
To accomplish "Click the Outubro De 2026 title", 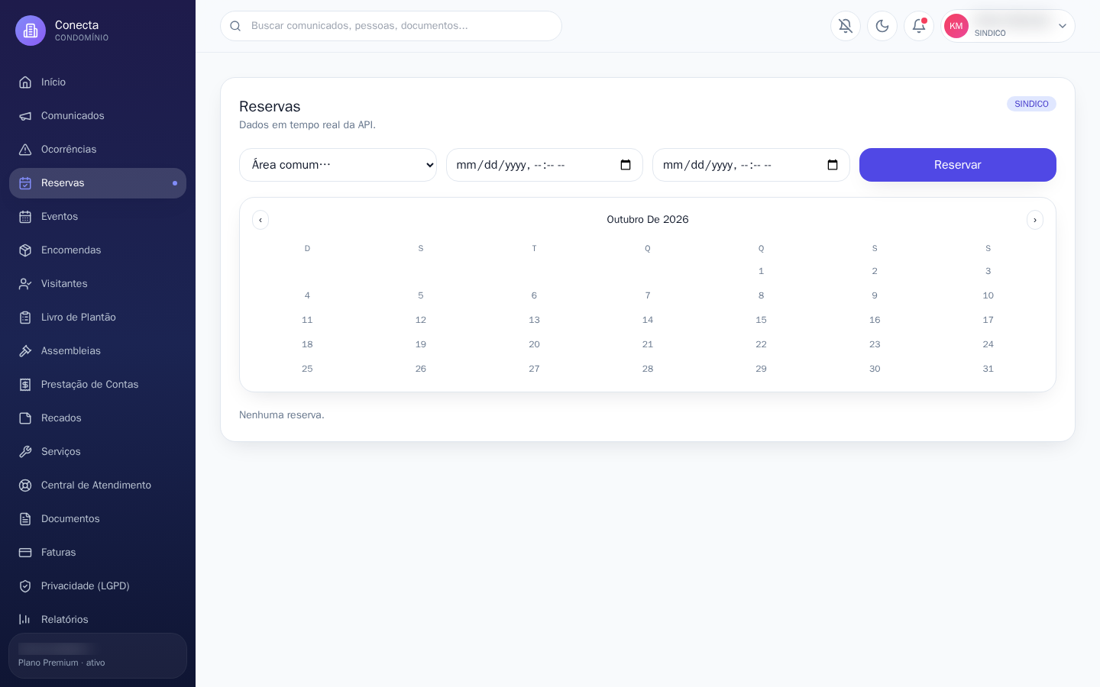I will click(x=648, y=220).
